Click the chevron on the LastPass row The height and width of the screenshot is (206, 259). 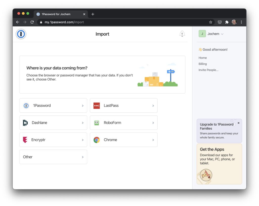click(153, 106)
